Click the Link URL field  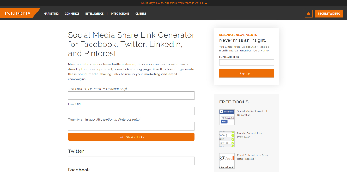click(131, 111)
